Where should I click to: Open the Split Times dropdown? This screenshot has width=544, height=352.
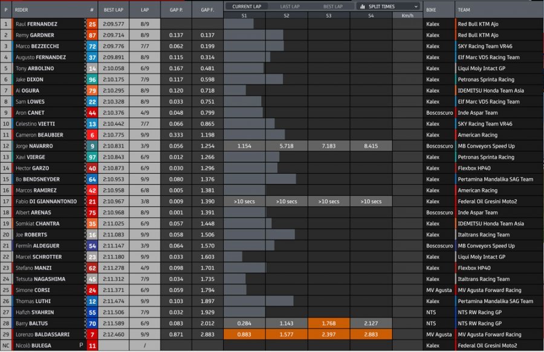pos(387,6)
